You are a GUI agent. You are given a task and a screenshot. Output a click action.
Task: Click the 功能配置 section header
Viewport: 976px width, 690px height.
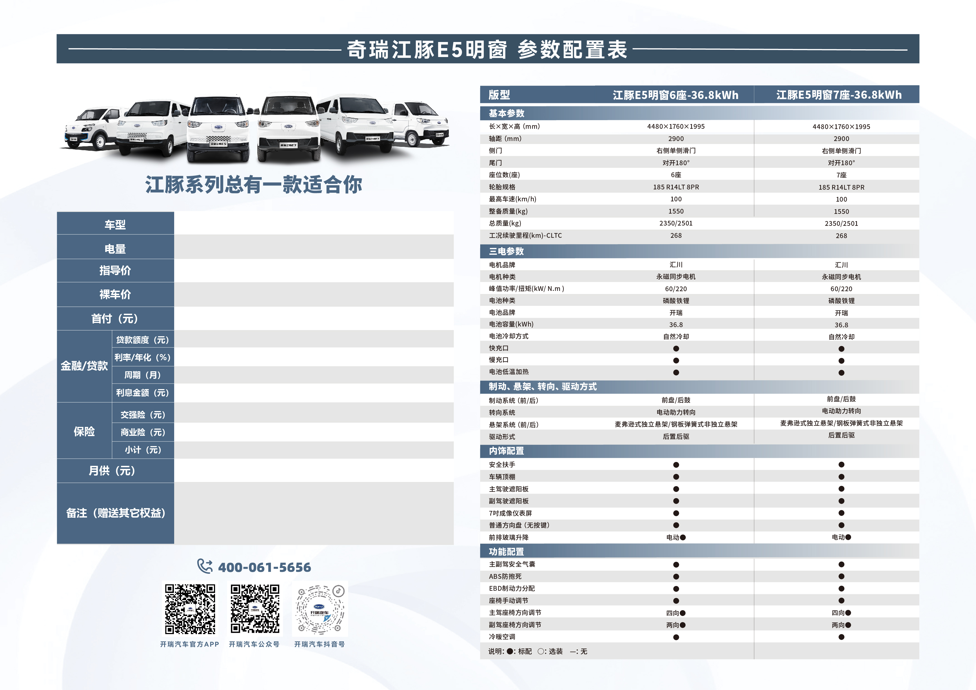pos(699,551)
